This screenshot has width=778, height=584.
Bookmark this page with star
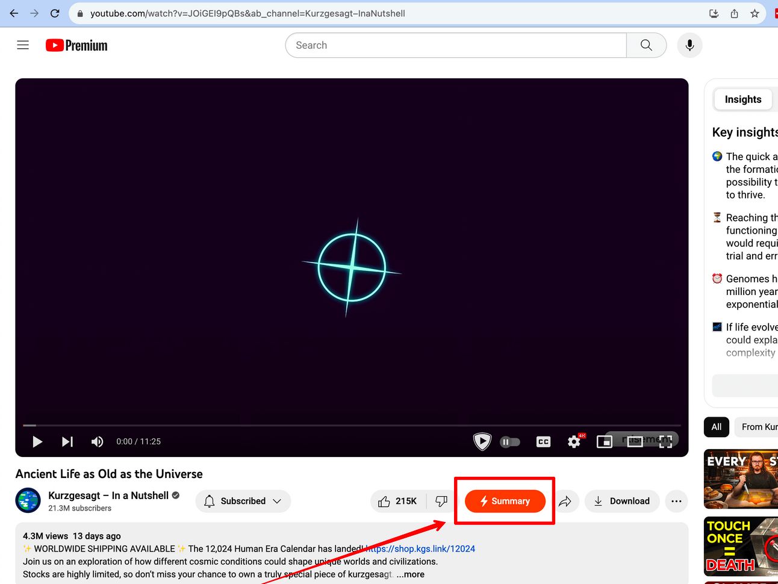pyautogui.click(x=755, y=13)
